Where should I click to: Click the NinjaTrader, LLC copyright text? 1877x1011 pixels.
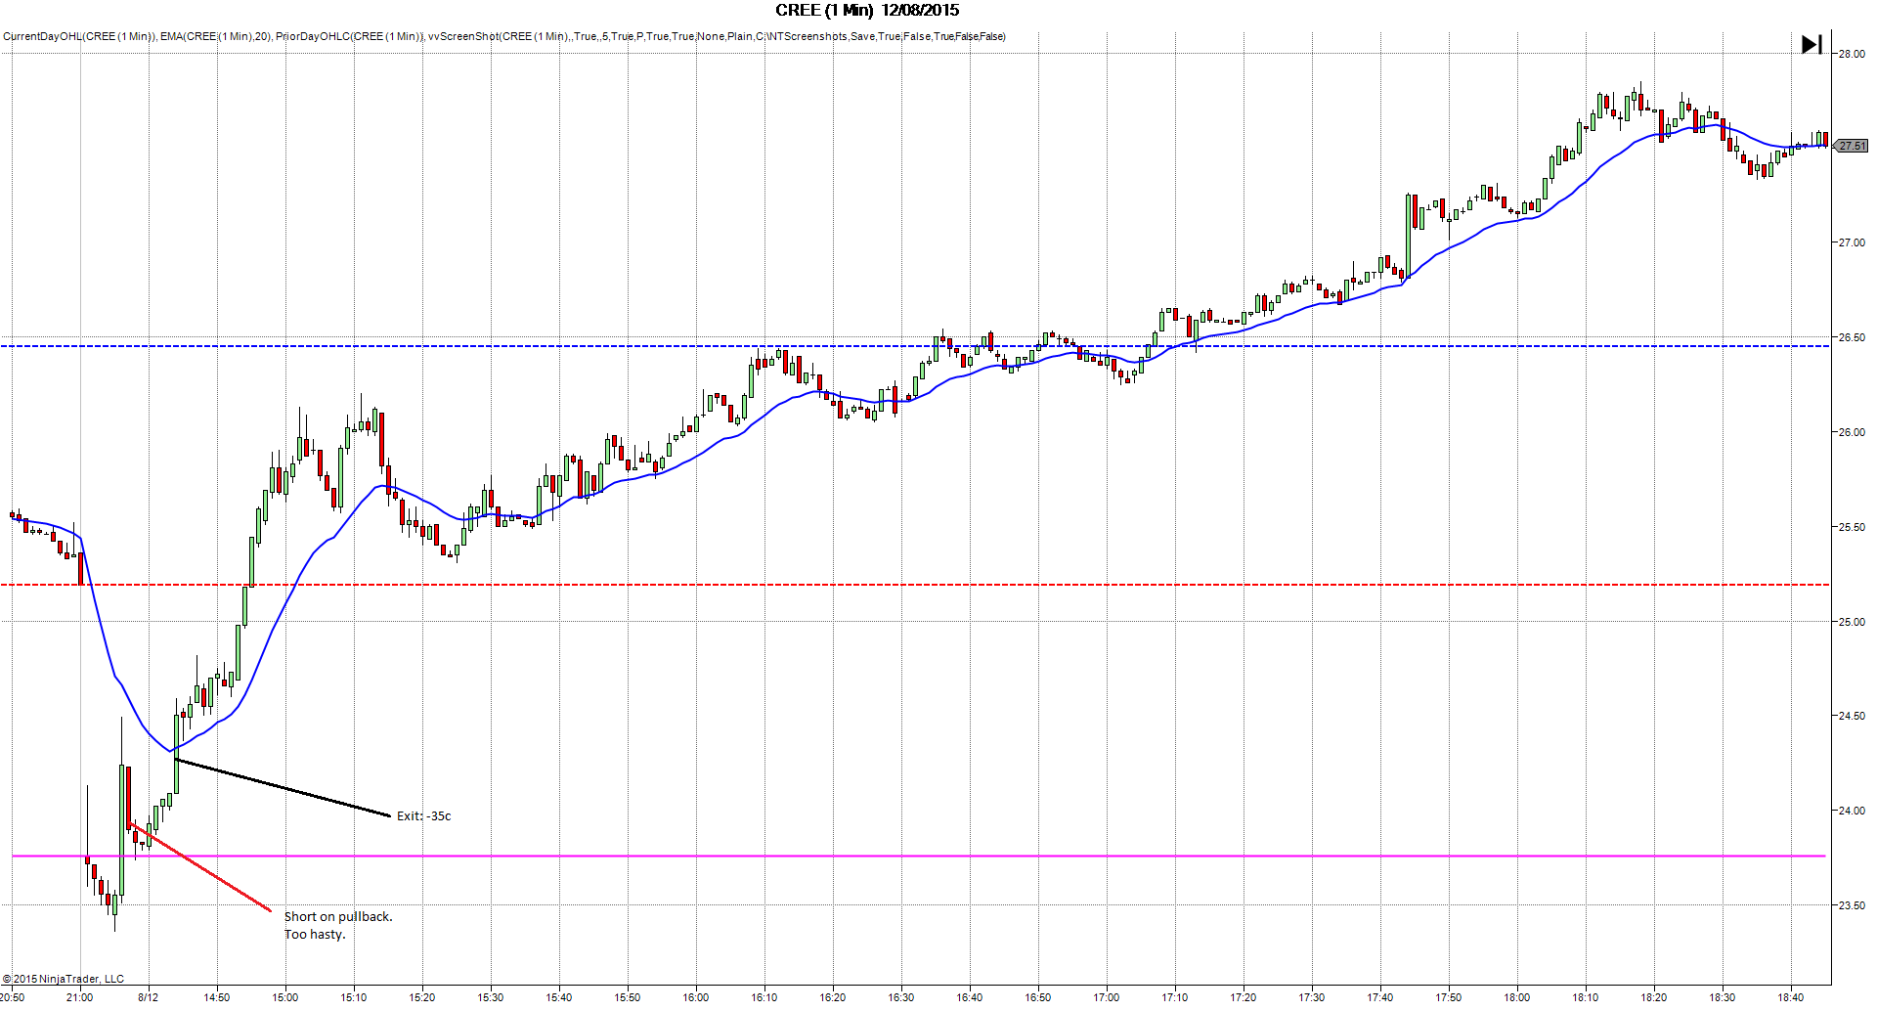click(x=64, y=979)
